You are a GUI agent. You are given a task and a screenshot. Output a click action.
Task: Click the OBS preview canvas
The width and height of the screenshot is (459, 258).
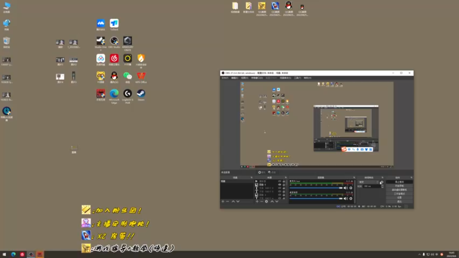tap(317, 125)
